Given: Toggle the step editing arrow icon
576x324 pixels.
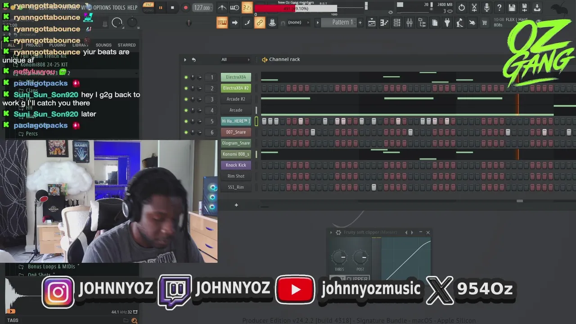Looking at the screenshot, I should click(x=234, y=22).
